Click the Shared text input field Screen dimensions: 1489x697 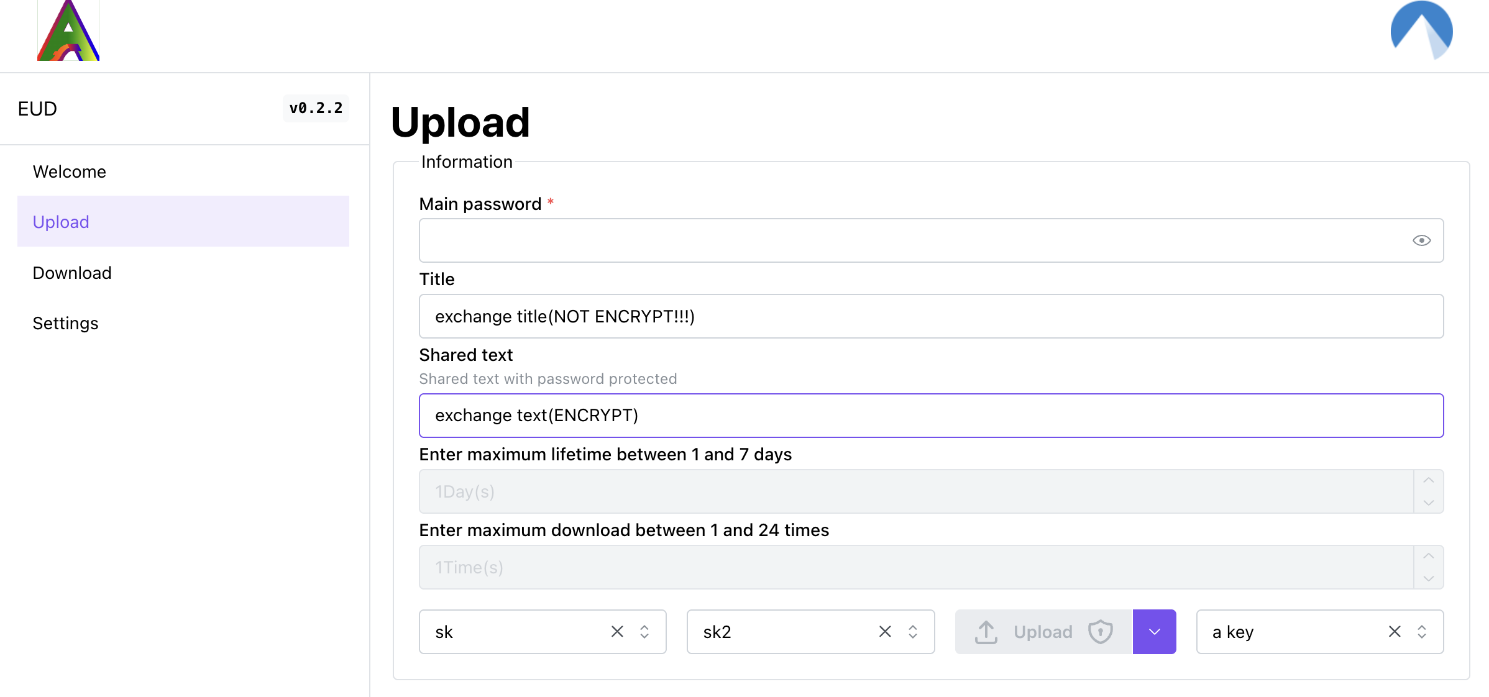click(931, 416)
